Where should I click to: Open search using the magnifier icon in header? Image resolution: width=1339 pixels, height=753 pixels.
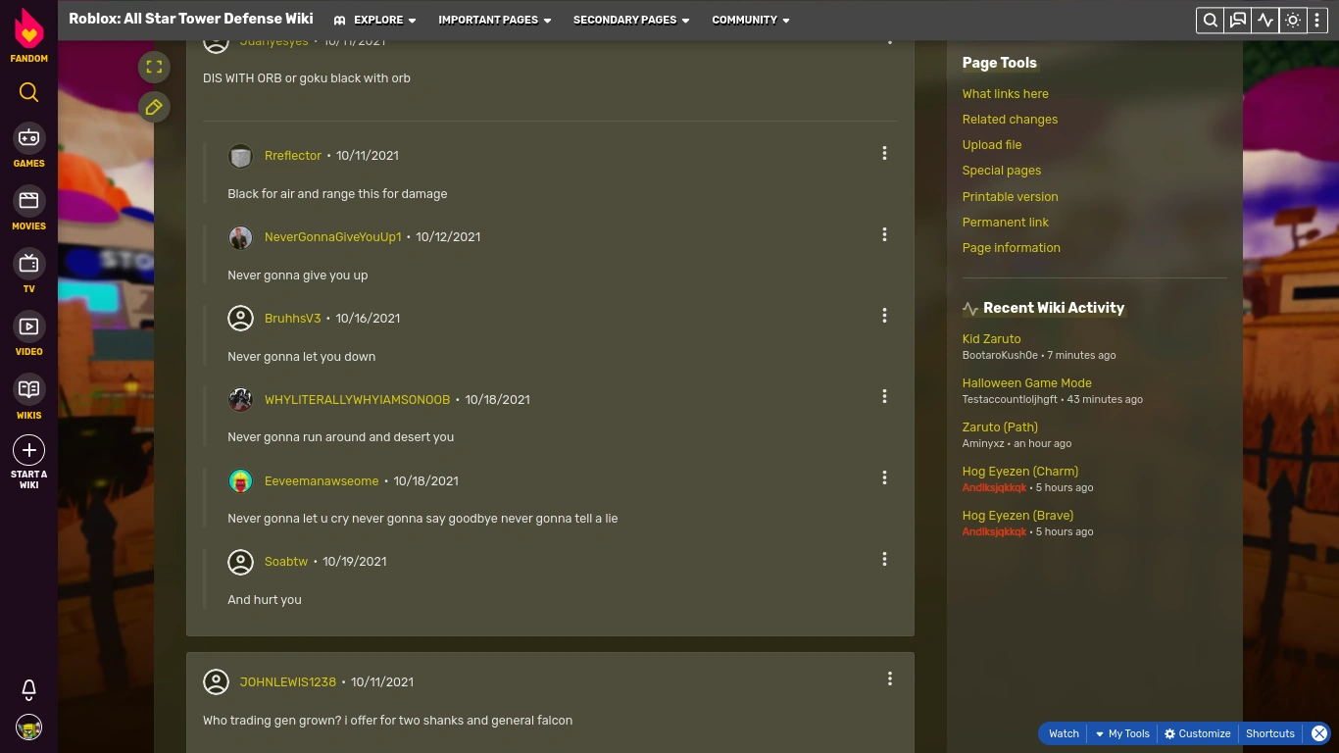(1210, 20)
